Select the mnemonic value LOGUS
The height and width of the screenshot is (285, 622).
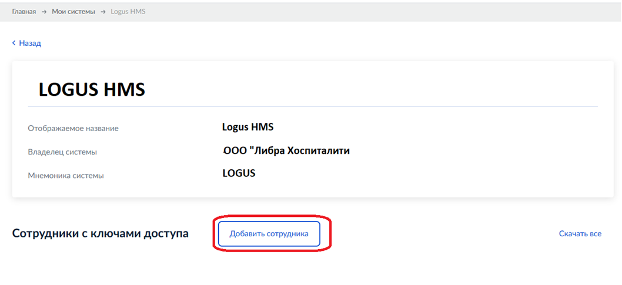click(x=239, y=173)
